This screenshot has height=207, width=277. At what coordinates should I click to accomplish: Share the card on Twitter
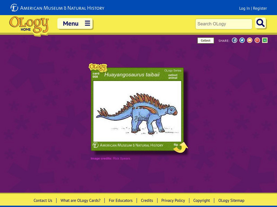(x=242, y=40)
